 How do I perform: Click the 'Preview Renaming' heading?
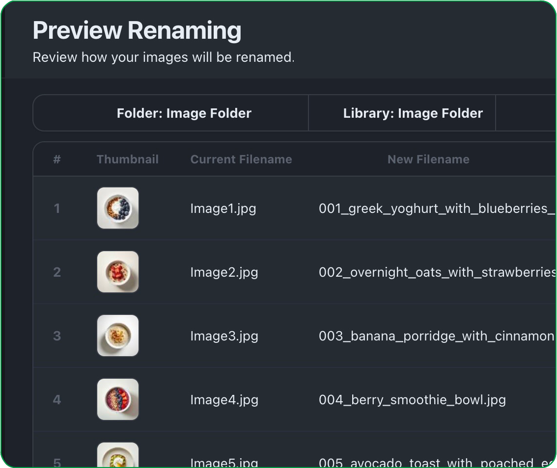tap(137, 30)
